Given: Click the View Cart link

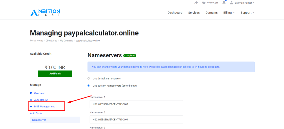Looking at the screenshot, I should click(x=213, y=3).
